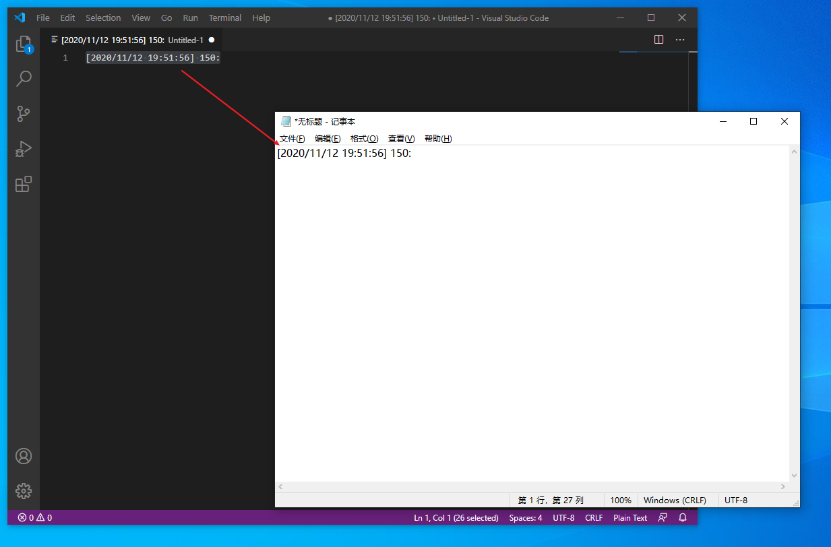831x547 pixels.
Task: Change indentation via Spaces: 4
Action: [526, 517]
